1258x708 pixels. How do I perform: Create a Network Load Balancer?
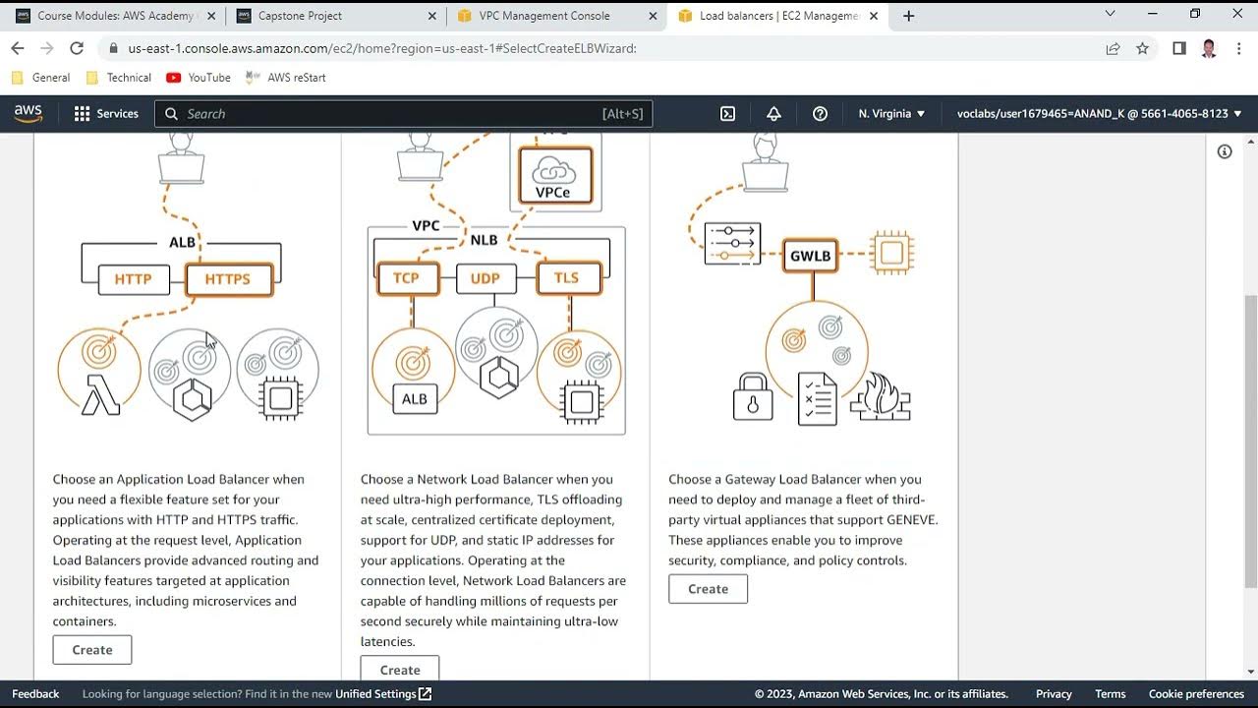pos(400,670)
